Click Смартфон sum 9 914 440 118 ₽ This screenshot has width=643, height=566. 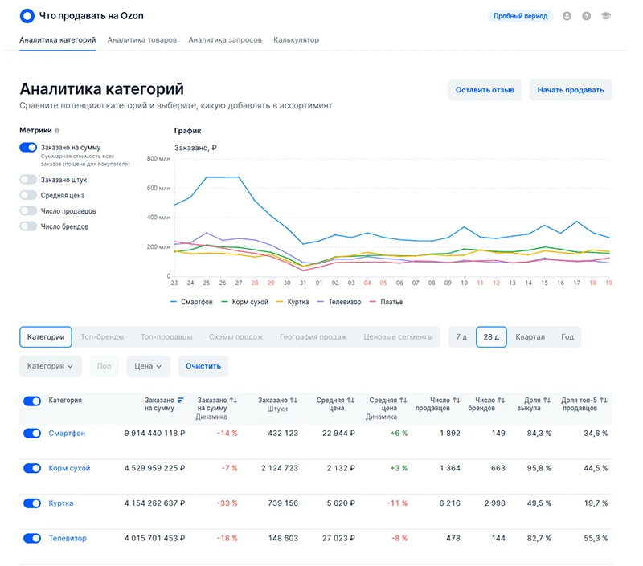pos(154,434)
